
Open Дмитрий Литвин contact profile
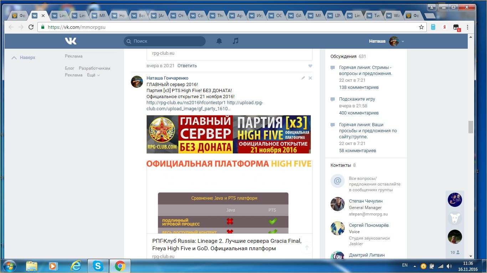click(x=367, y=255)
